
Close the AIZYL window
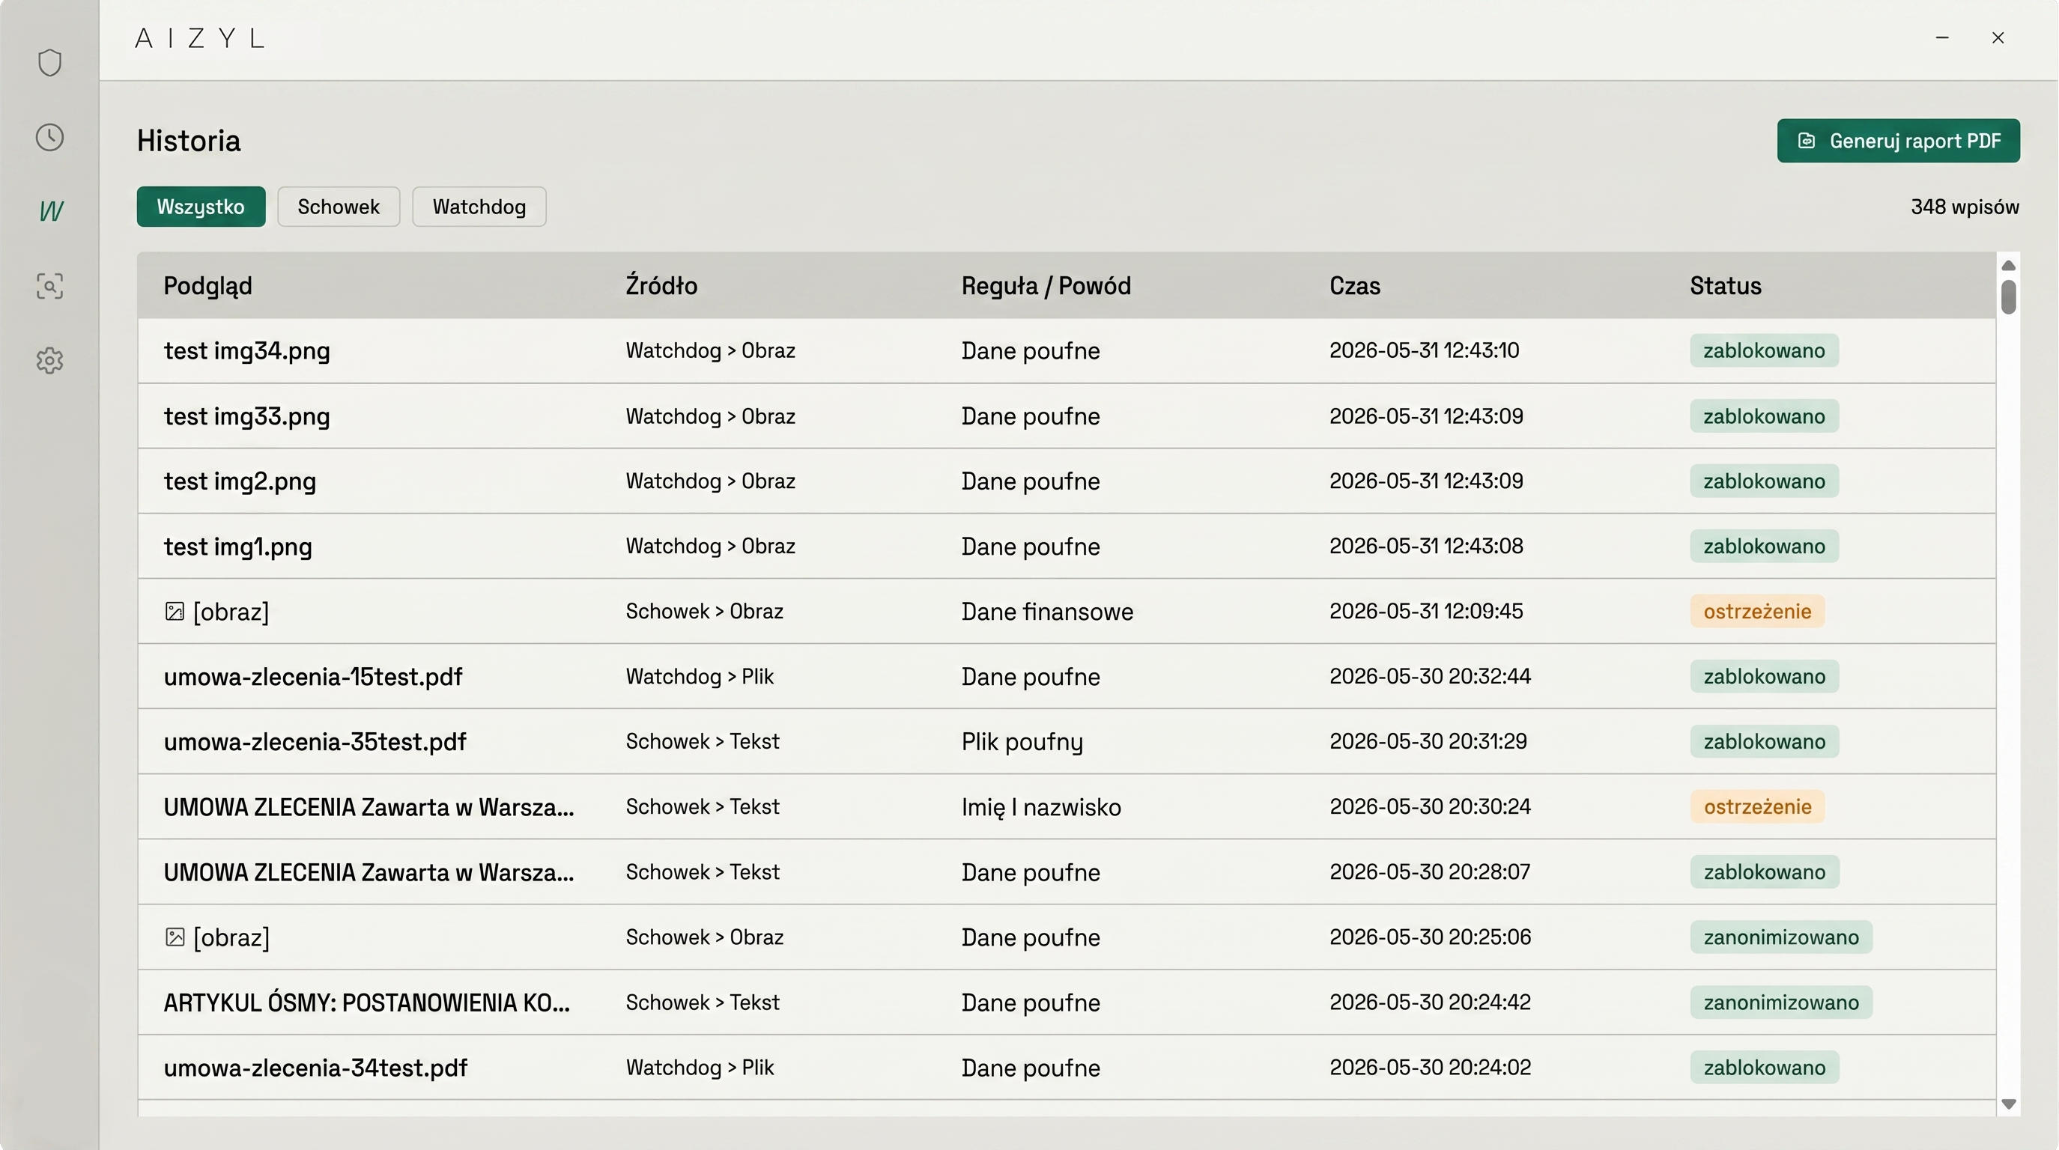(x=1998, y=37)
